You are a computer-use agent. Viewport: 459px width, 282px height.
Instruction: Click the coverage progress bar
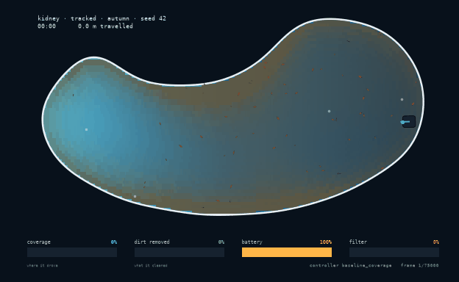pos(72,252)
